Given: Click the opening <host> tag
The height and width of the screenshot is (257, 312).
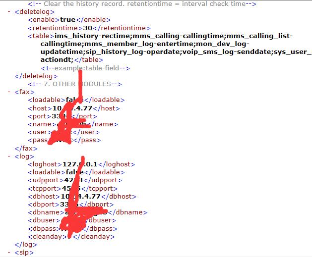Looking at the screenshot, I should pyautogui.click(x=40, y=108).
